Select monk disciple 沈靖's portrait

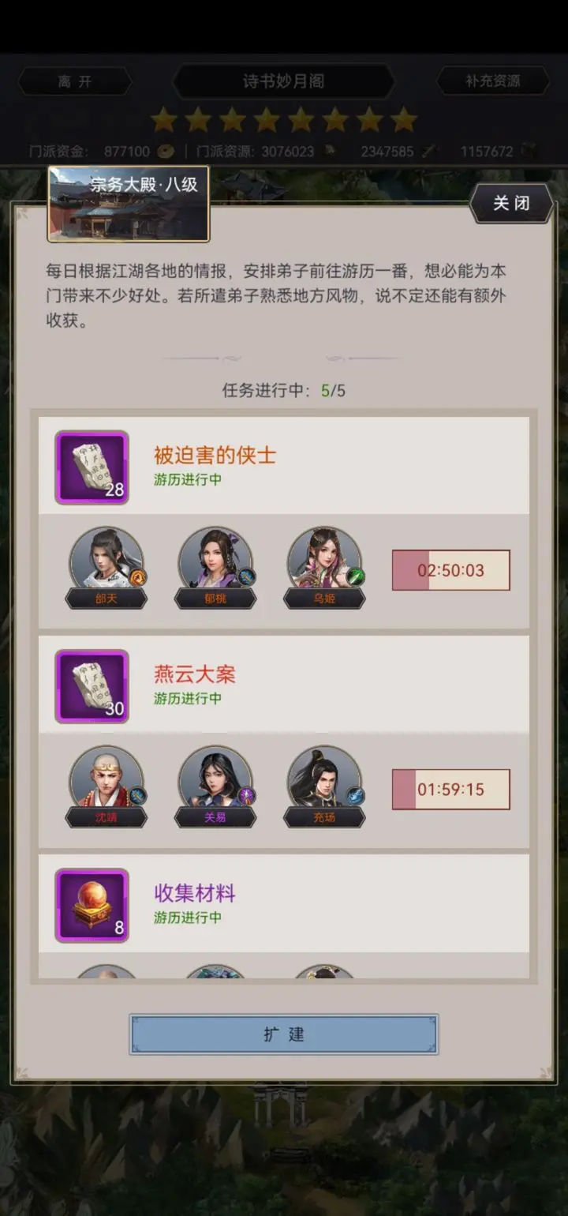coord(106,779)
